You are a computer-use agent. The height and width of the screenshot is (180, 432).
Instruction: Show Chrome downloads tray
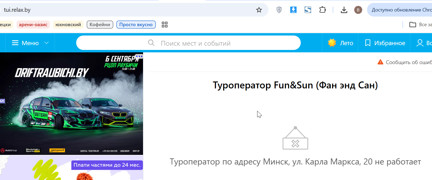(344, 10)
